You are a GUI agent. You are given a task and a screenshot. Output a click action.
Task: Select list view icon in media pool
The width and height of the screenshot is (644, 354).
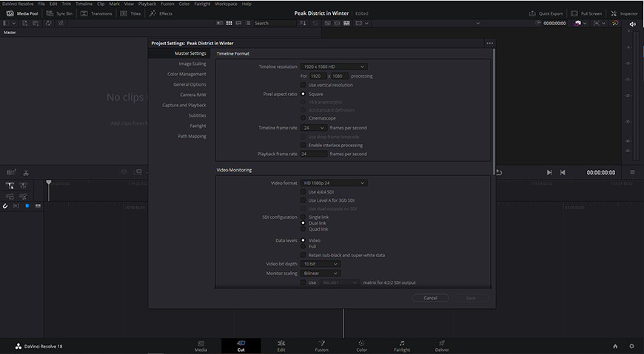(x=248, y=24)
